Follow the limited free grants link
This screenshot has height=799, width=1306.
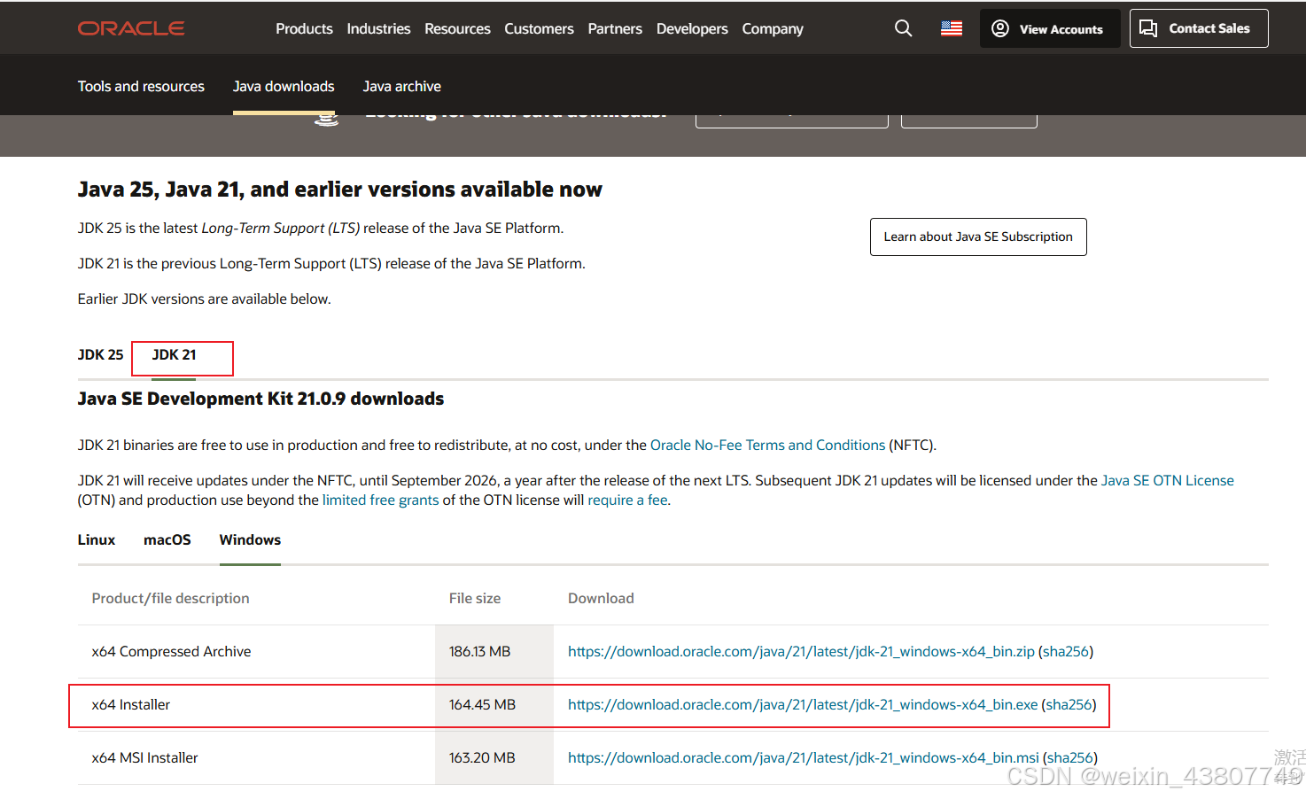380,500
